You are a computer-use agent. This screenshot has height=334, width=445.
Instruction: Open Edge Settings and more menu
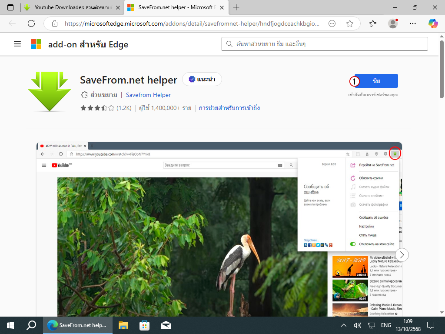[x=413, y=23]
